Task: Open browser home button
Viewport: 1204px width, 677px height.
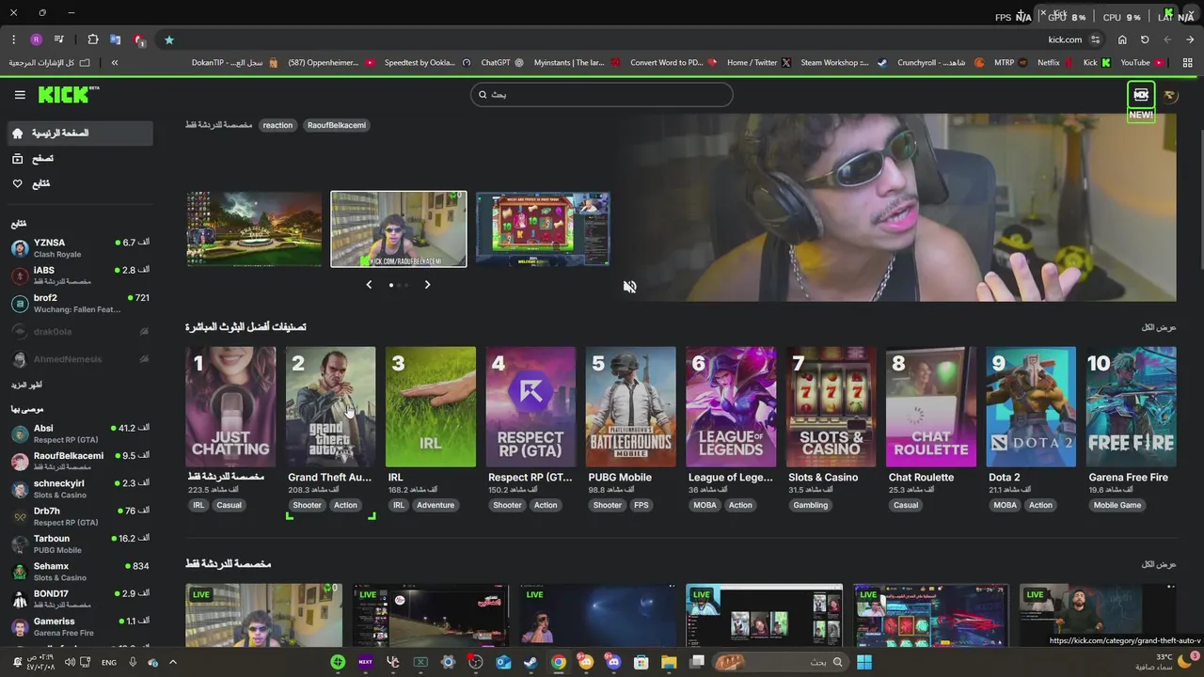Action: pyautogui.click(x=1122, y=40)
